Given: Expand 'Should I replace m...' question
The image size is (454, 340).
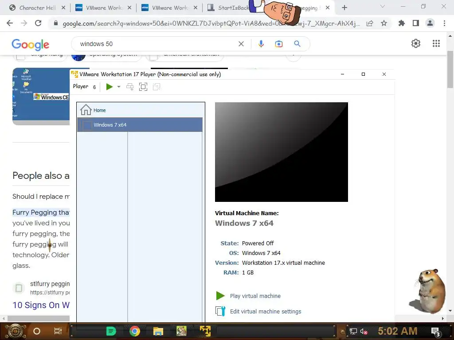Looking at the screenshot, I should pyautogui.click(x=41, y=197).
